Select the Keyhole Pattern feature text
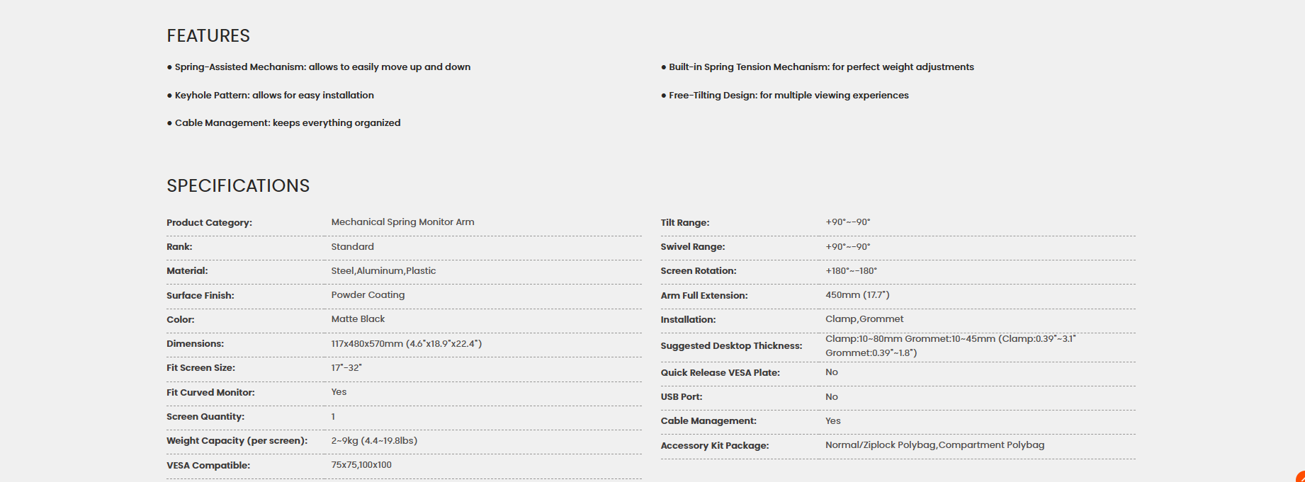This screenshot has width=1305, height=482. point(270,95)
